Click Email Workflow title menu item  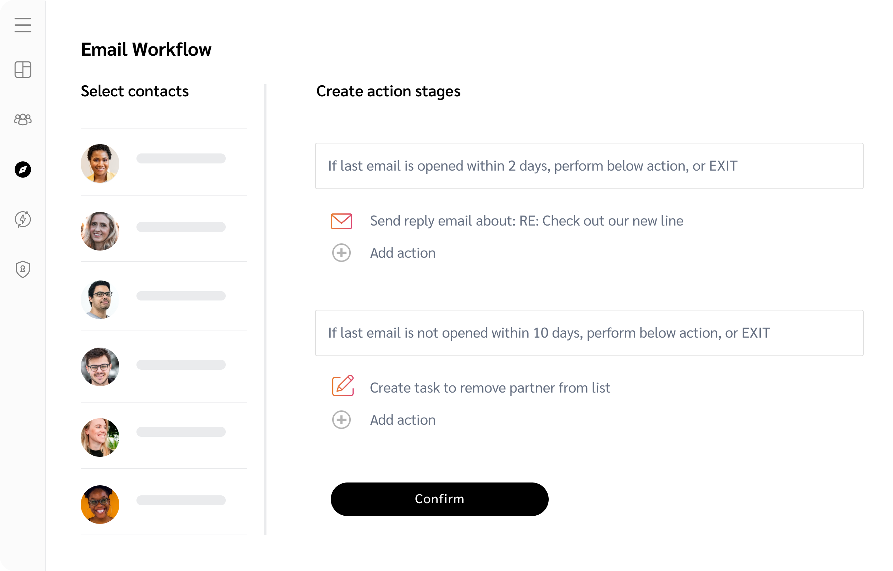pyautogui.click(x=146, y=49)
